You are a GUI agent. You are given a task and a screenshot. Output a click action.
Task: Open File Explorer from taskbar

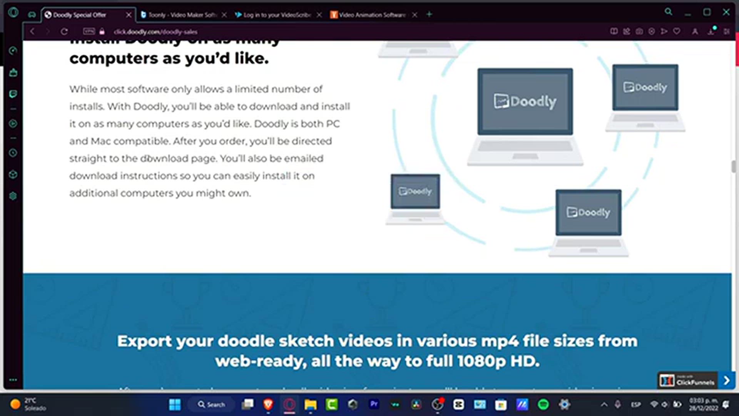click(x=310, y=404)
